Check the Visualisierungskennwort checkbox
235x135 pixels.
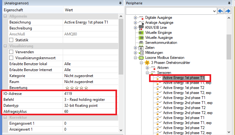[x=11, y=58]
